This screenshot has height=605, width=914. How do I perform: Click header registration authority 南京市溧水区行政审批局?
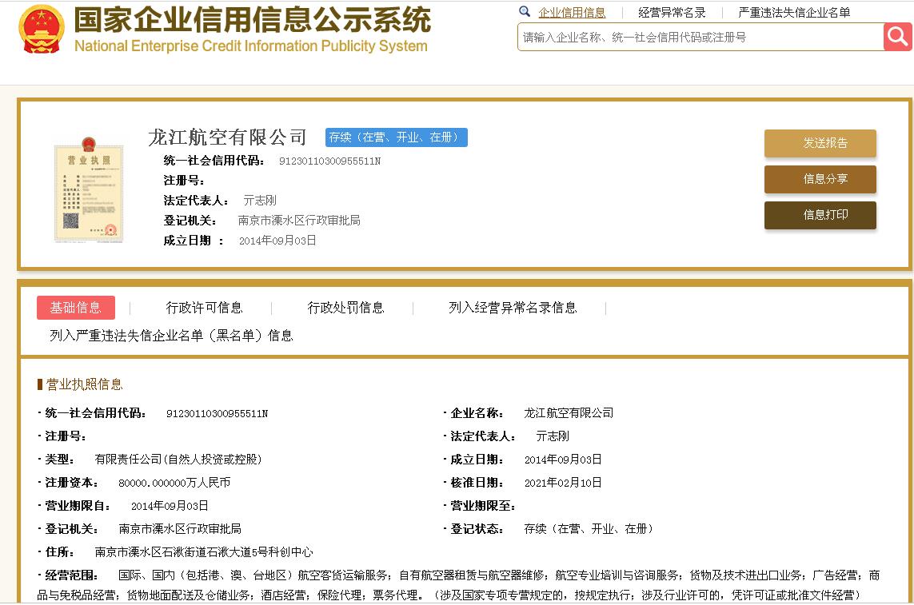299,221
